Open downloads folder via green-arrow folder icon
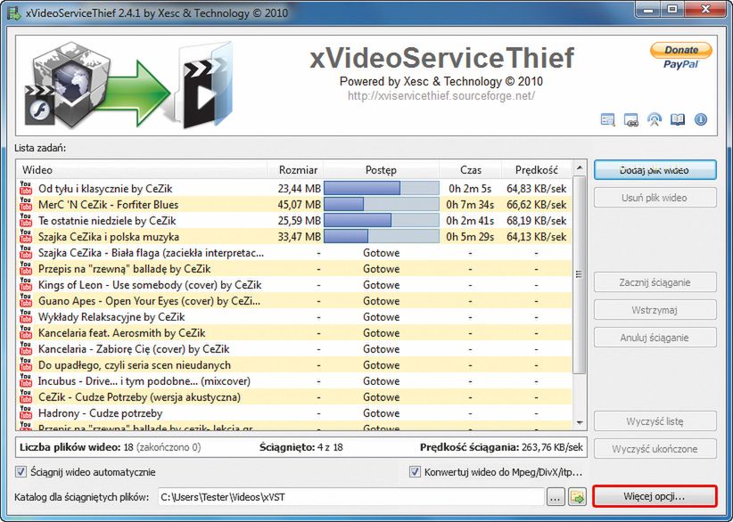The width and height of the screenshot is (733, 522). 577,497
